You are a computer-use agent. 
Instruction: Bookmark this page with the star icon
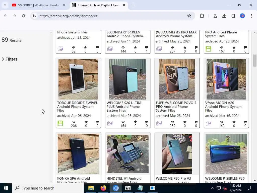coord(189,16)
